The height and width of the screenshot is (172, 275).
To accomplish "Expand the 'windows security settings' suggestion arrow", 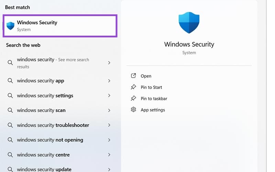I will point(109,96).
